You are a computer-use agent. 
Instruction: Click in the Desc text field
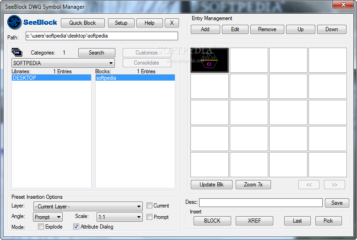(x=261, y=202)
